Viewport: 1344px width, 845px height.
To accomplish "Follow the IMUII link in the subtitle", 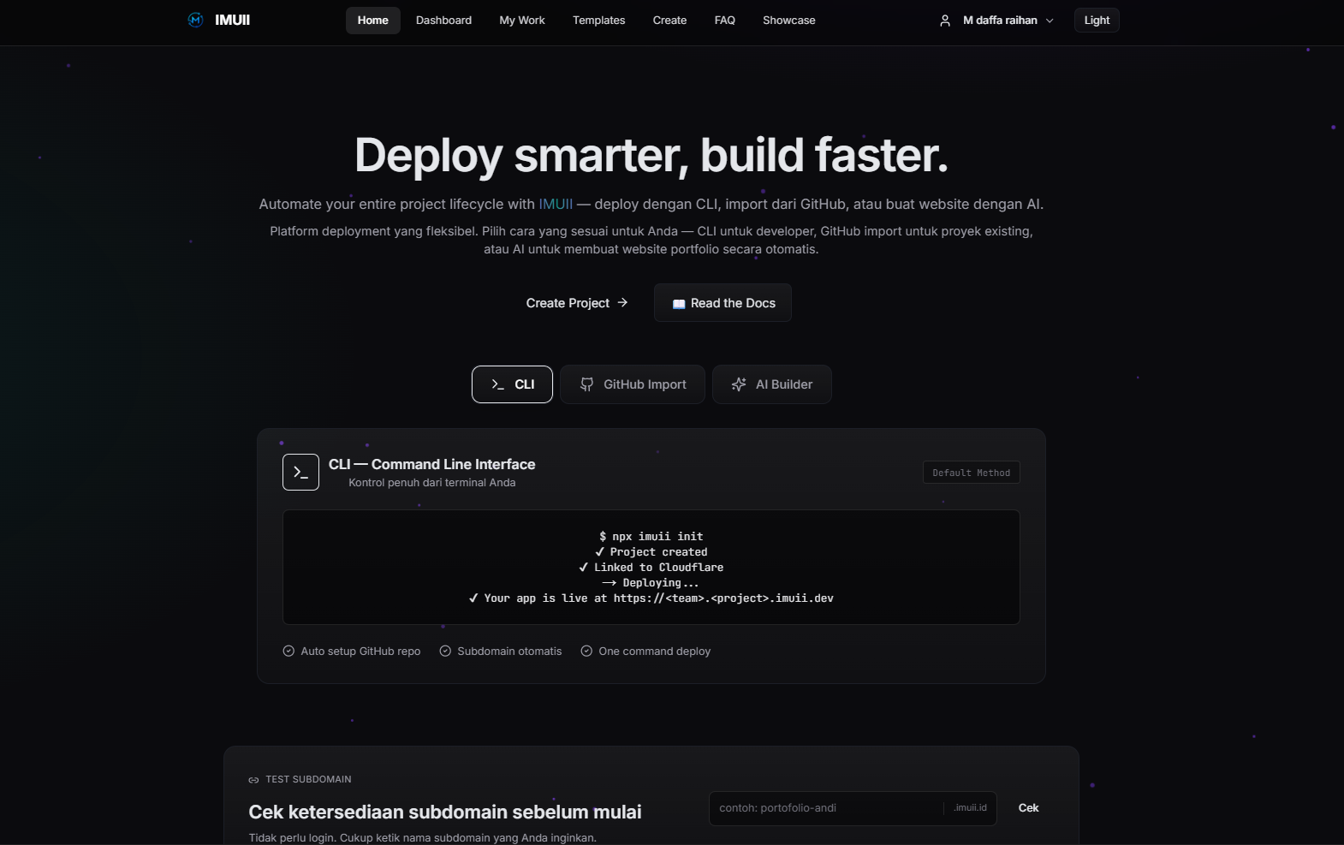I will [x=556, y=204].
